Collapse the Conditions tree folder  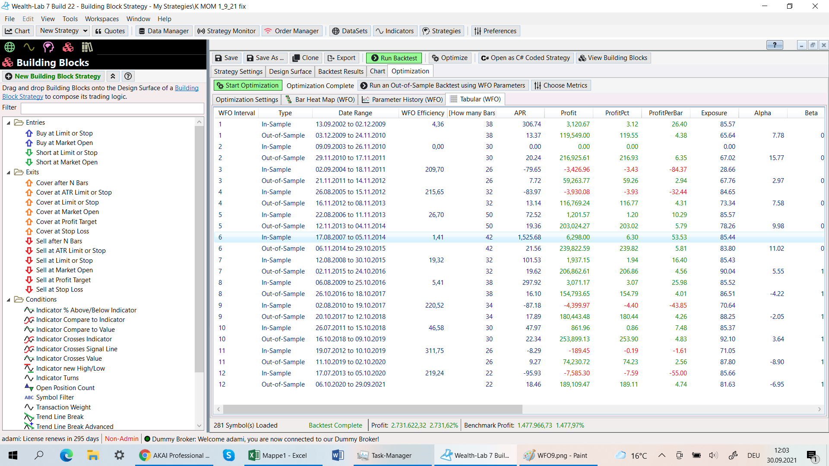(8, 300)
